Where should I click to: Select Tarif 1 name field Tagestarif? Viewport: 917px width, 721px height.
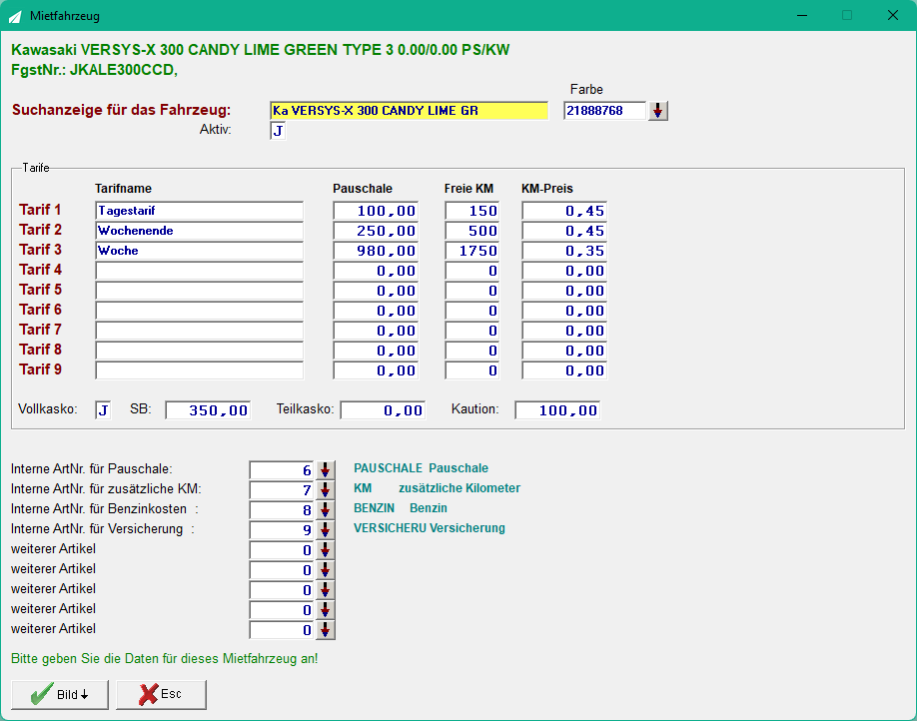tap(200, 211)
